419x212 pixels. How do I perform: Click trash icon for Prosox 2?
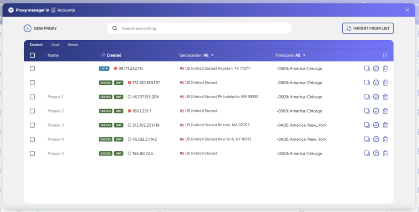(x=385, y=111)
